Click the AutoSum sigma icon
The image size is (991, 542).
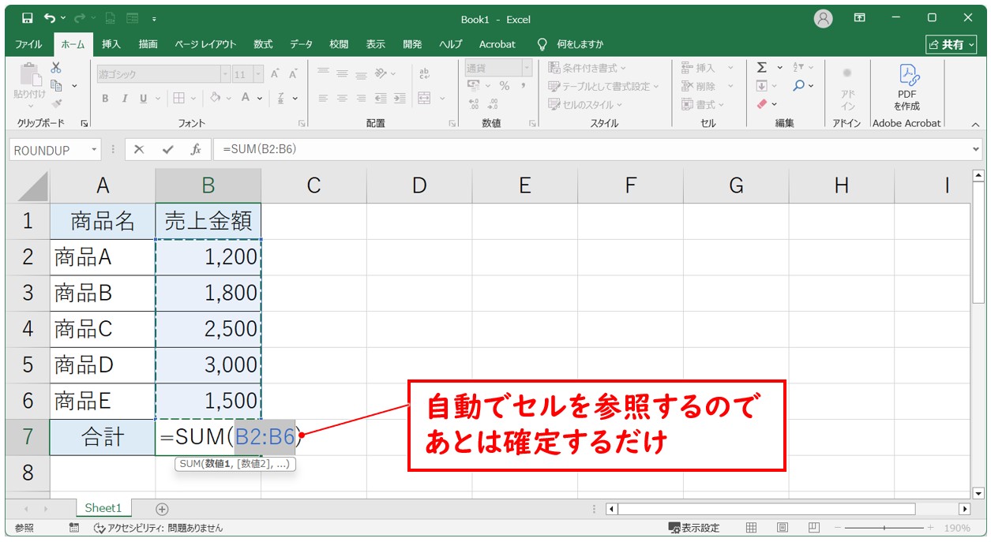click(x=762, y=68)
